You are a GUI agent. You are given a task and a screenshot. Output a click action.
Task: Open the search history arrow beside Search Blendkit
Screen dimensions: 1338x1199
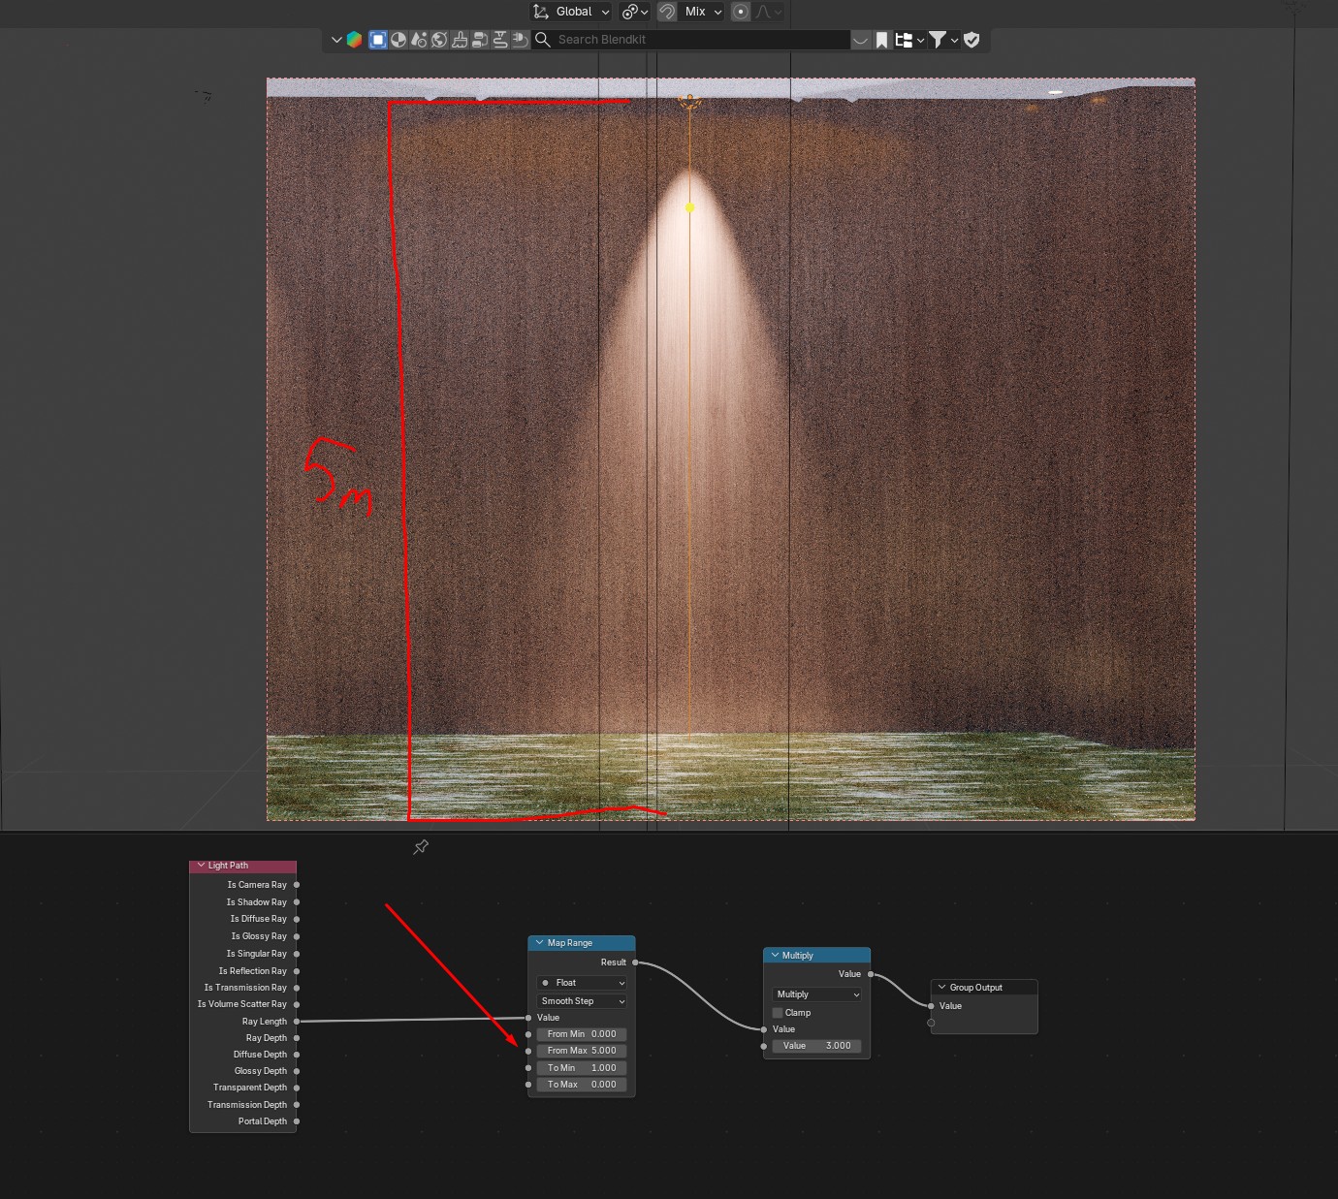click(860, 40)
